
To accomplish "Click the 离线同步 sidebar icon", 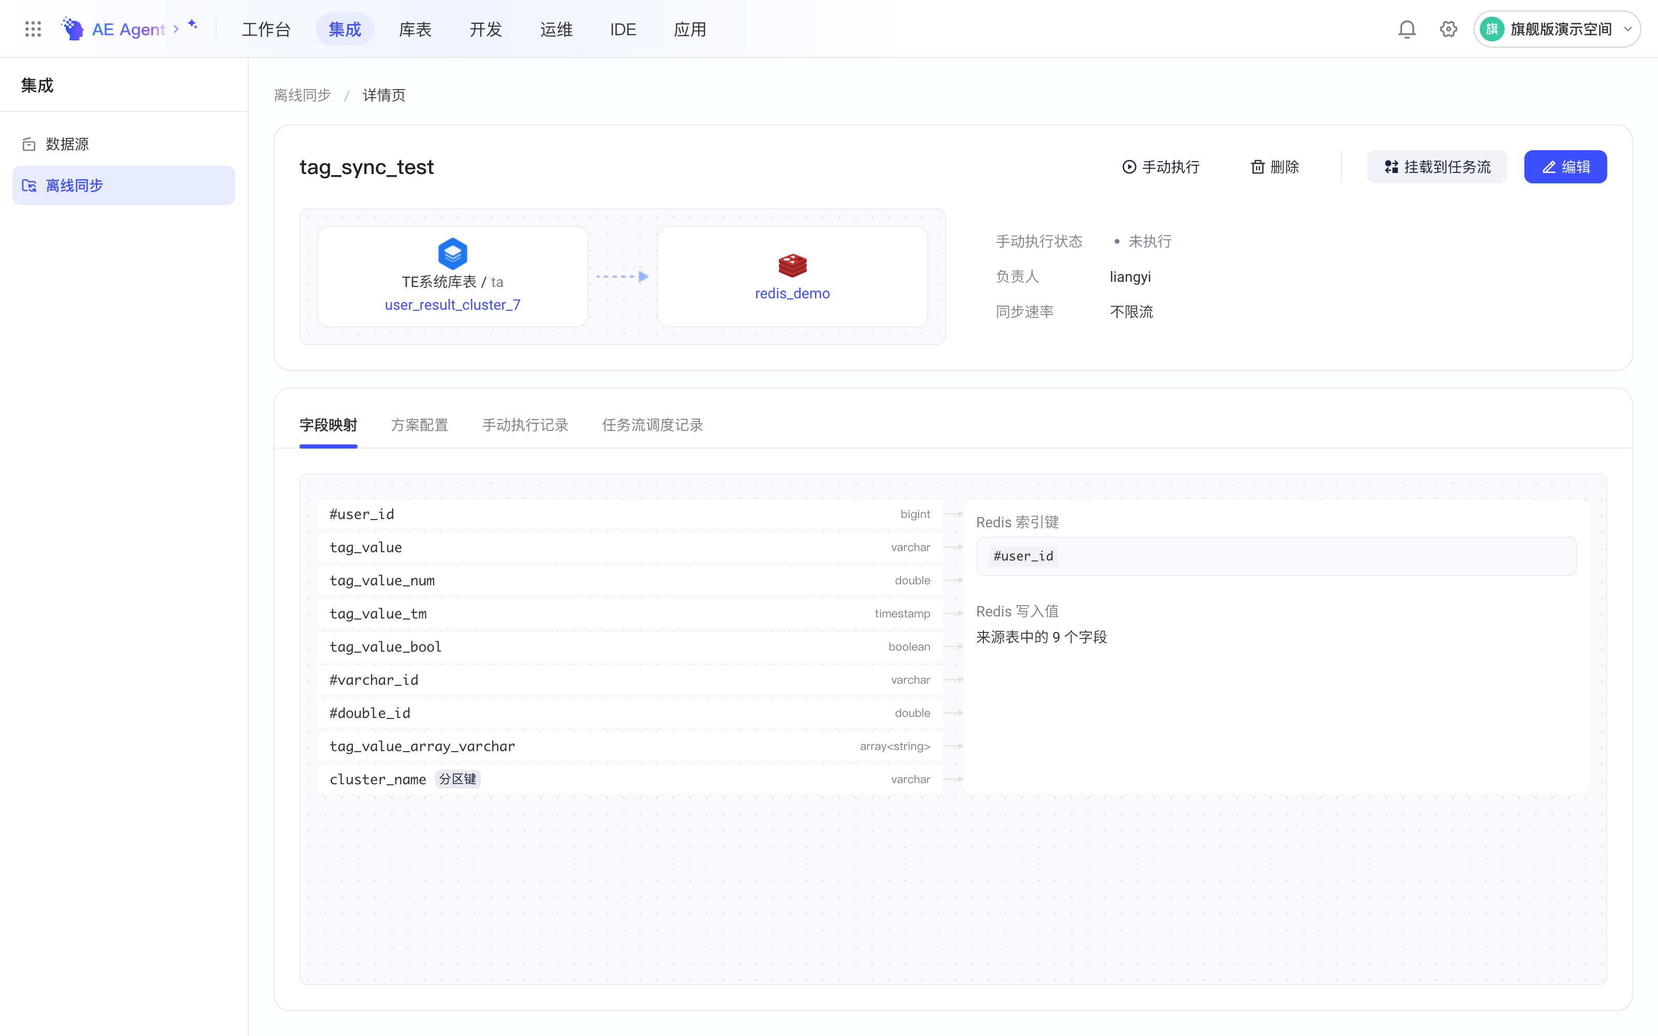I will (29, 185).
